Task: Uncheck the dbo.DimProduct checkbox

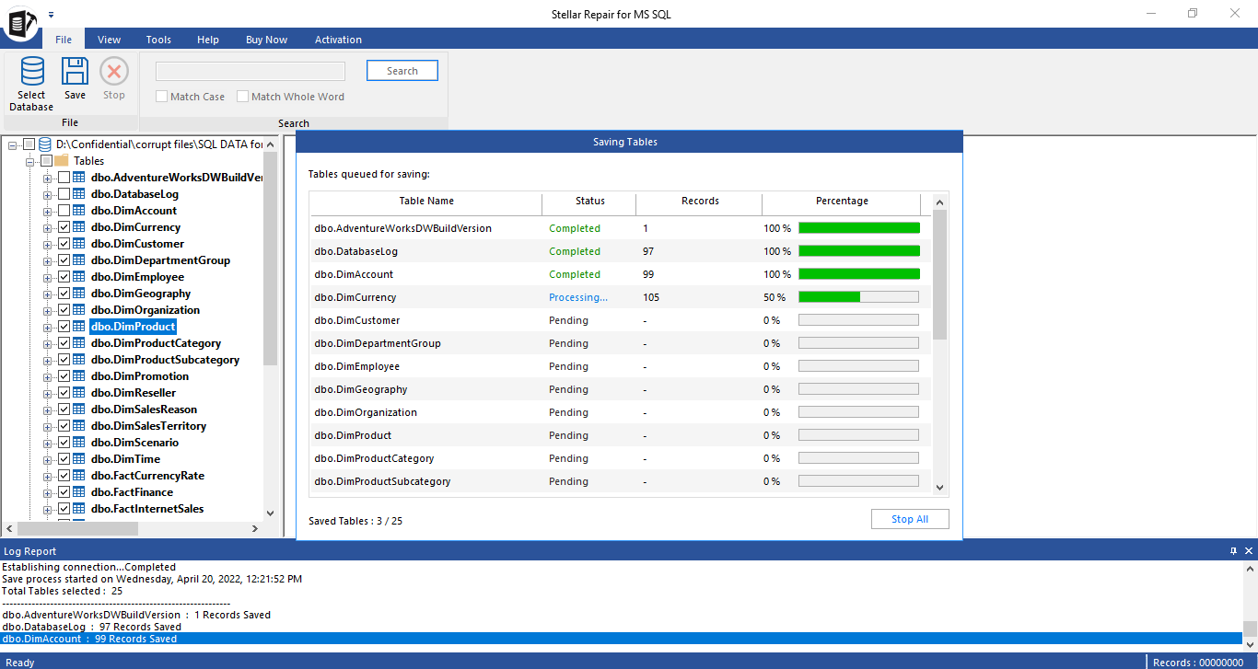Action: click(x=64, y=327)
